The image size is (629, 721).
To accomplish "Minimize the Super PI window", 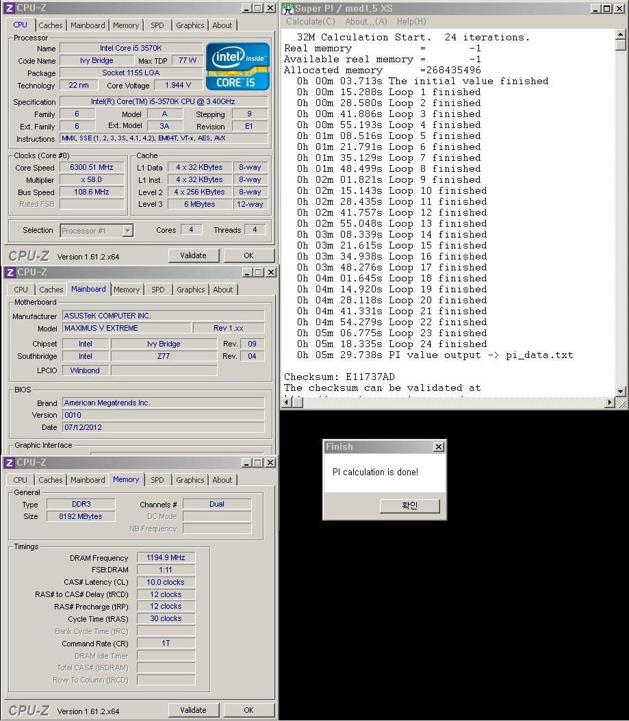I will [596, 8].
